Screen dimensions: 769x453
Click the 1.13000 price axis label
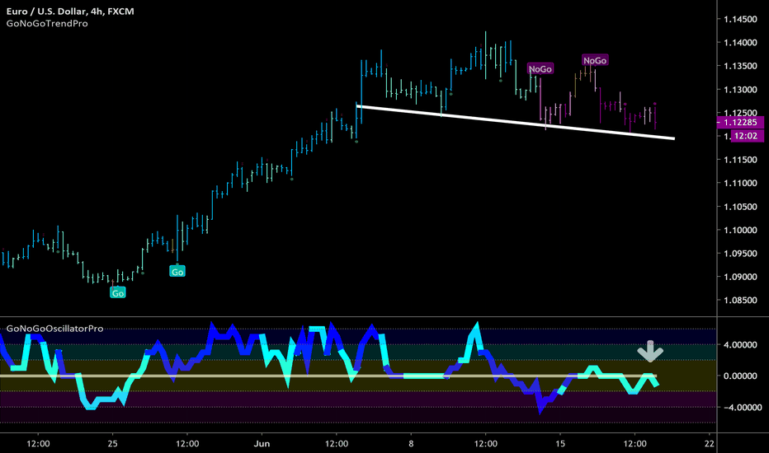(x=741, y=90)
